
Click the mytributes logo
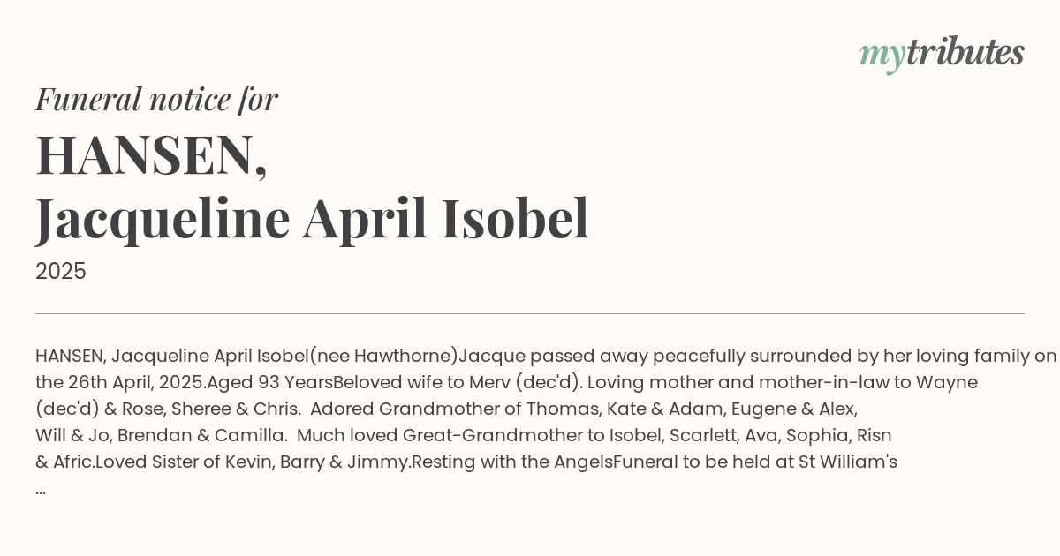pyautogui.click(x=942, y=53)
